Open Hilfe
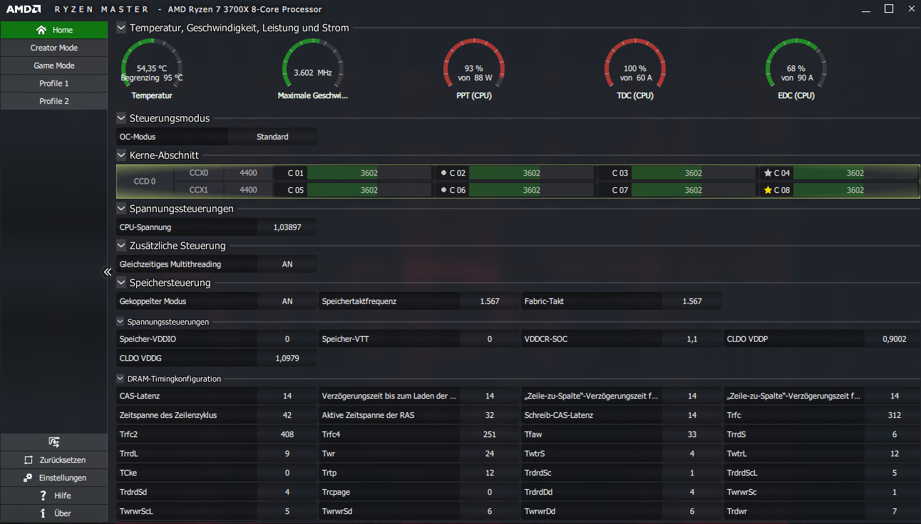The width and height of the screenshot is (921, 524). tap(53, 496)
